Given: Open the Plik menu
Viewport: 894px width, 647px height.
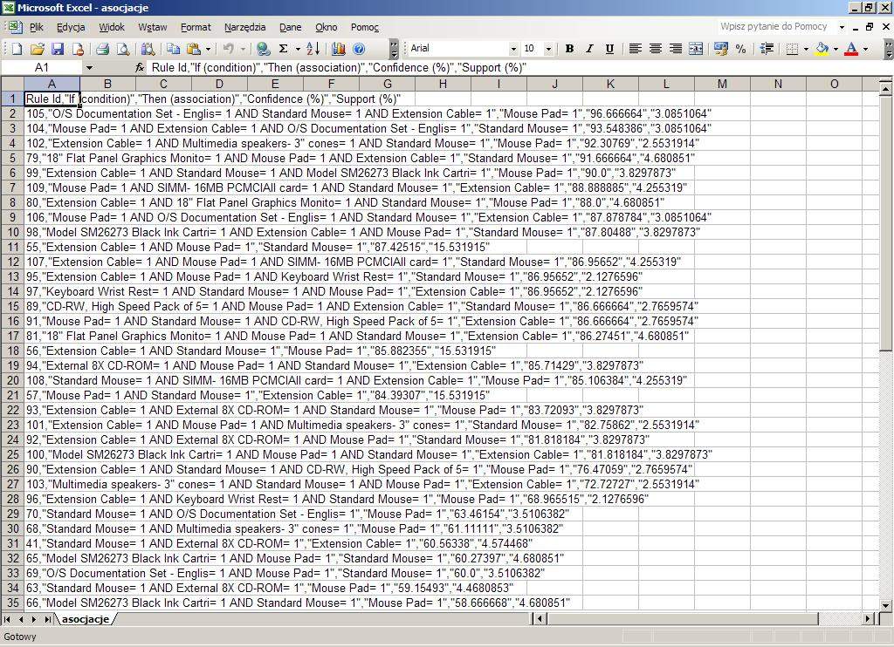Looking at the screenshot, I should tap(37, 27).
